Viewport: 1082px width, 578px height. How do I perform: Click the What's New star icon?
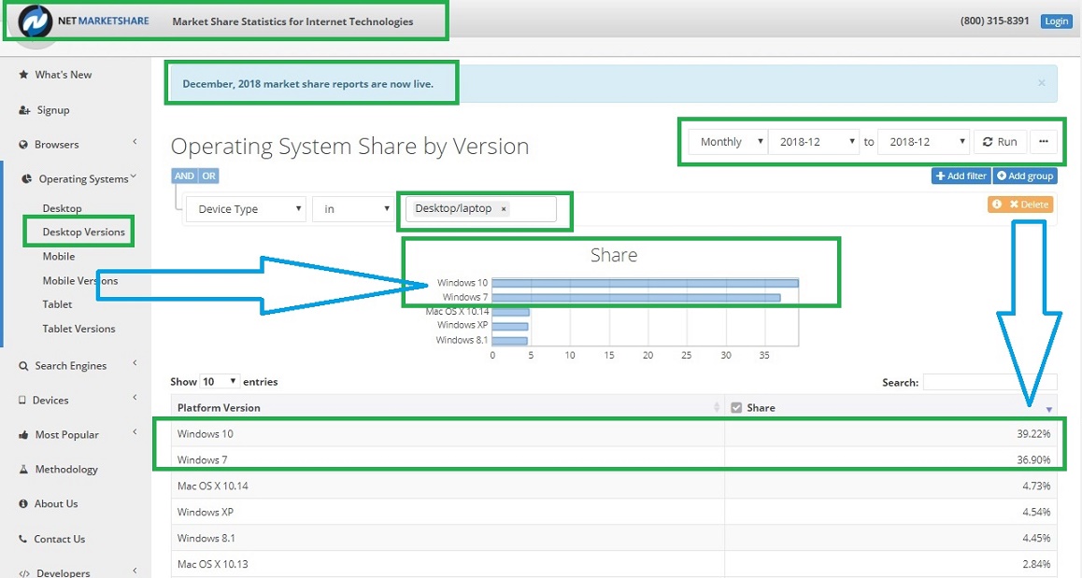coord(23,75)
